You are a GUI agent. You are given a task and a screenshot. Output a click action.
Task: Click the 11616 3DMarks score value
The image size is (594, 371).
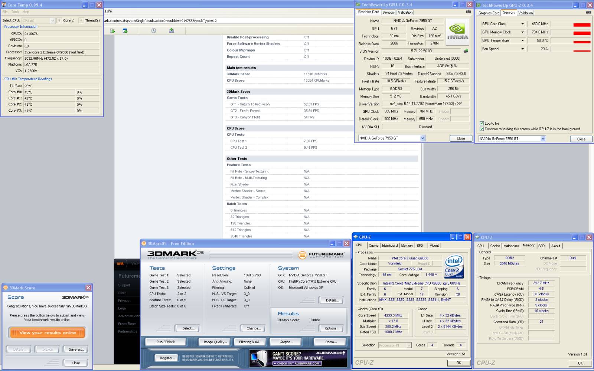pyautogui.click(x=315, y=74)
